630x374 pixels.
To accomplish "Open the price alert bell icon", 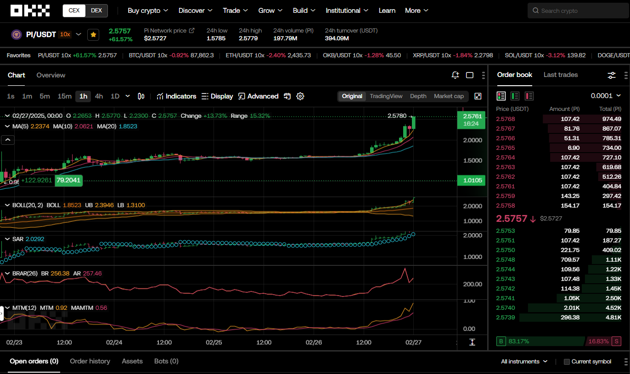I will [455, 75].
